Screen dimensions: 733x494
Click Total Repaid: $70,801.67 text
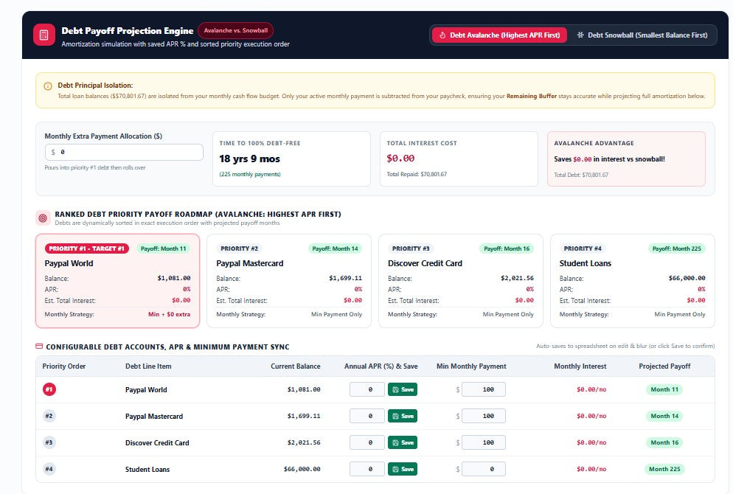pos(417,174)
